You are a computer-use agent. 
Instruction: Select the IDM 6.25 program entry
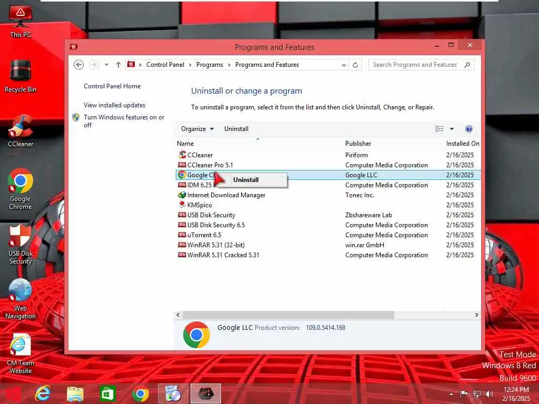(x=328, y=185)
